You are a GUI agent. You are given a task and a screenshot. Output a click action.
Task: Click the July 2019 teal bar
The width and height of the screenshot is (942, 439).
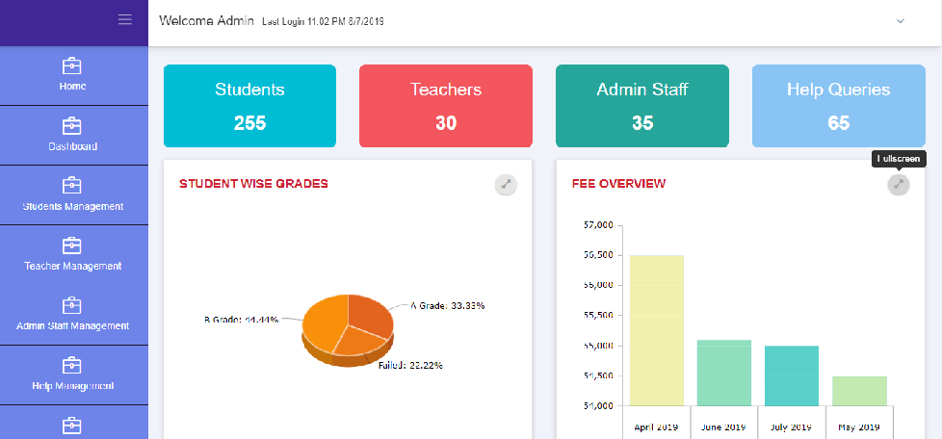point(792,374)
